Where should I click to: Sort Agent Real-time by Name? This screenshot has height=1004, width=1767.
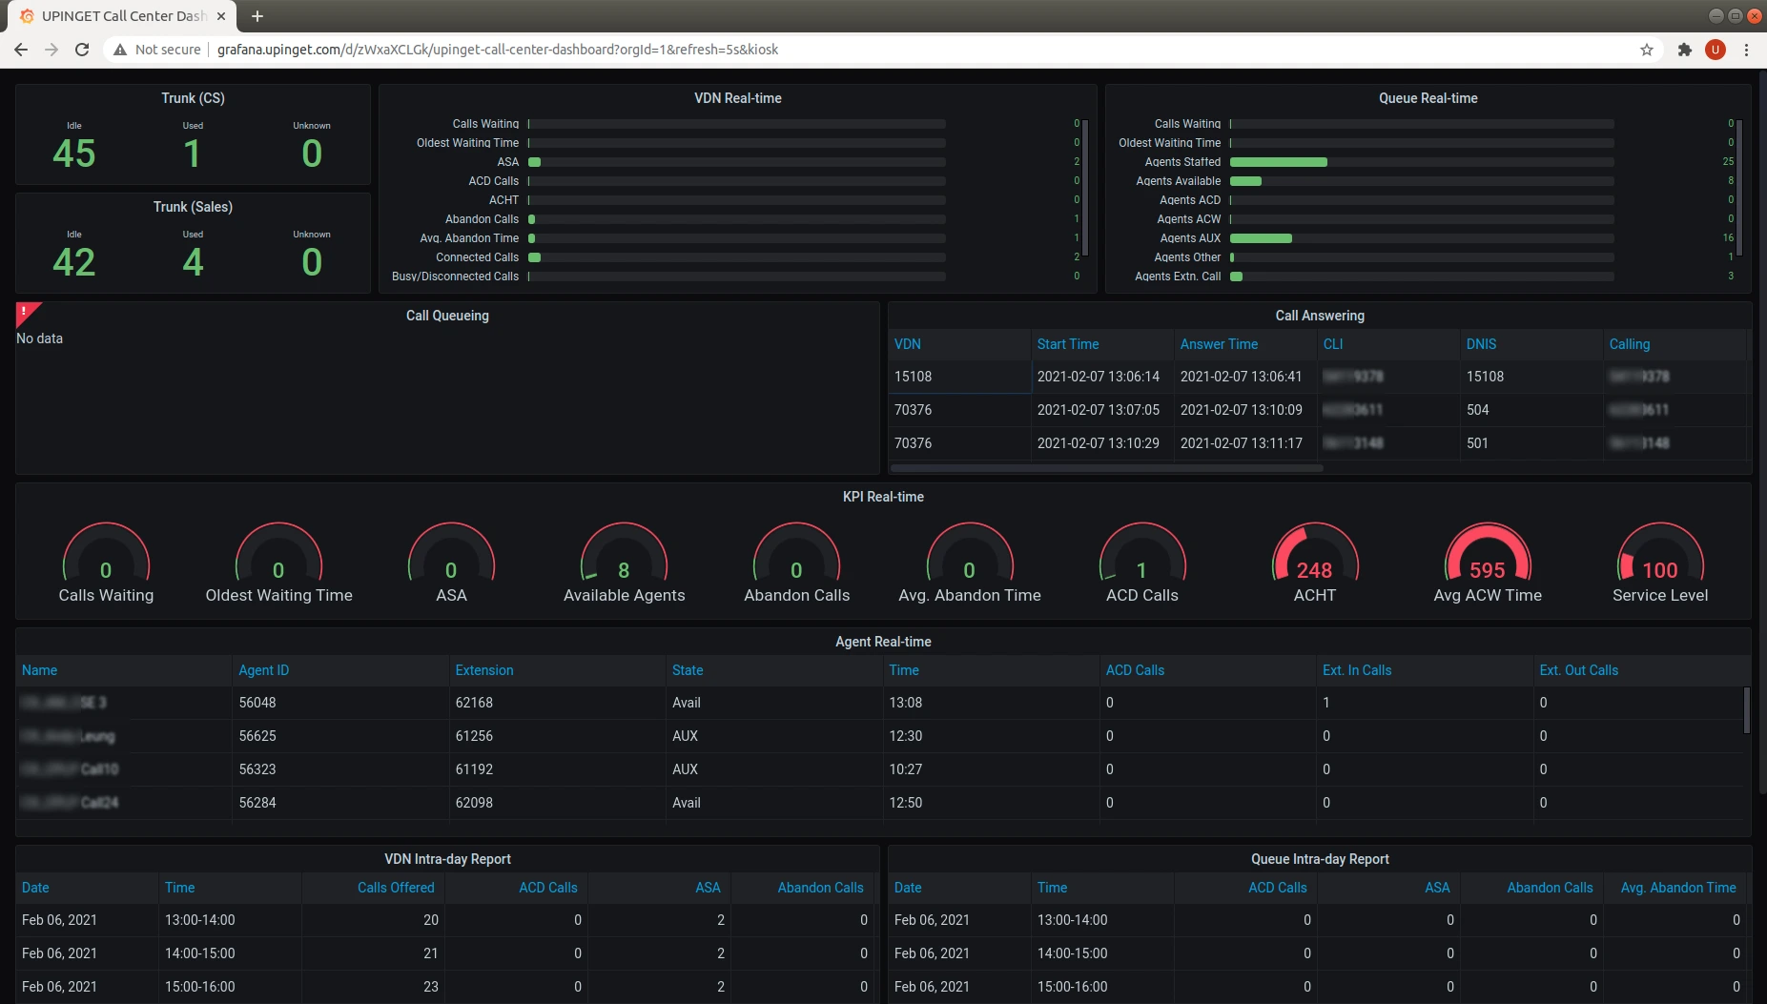39,670
